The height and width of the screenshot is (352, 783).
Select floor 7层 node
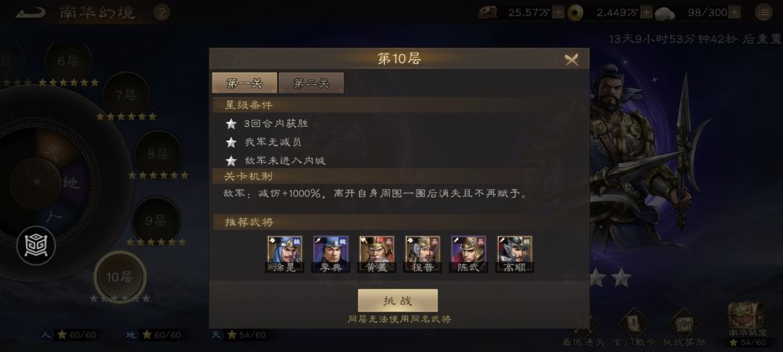coord(126,95)
